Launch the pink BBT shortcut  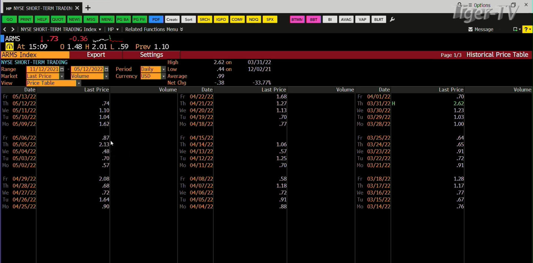(x=314, y=19)
